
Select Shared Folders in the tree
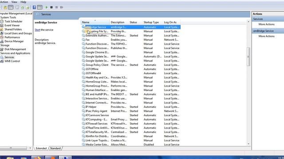tap(13, 30)
